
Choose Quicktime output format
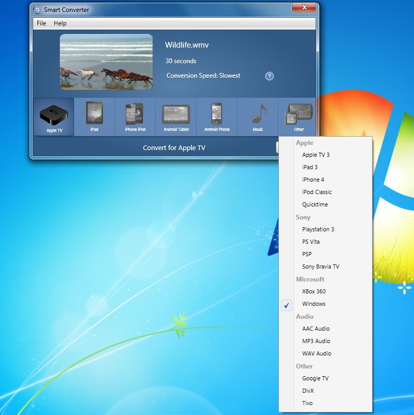tap(326, 204)
